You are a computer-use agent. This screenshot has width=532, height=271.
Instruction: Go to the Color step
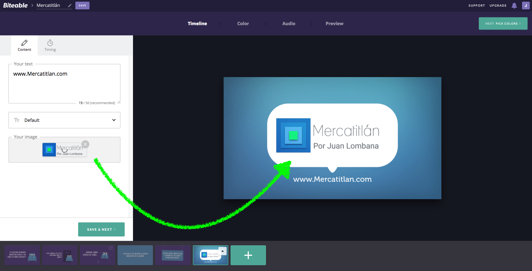click(243, 23)
